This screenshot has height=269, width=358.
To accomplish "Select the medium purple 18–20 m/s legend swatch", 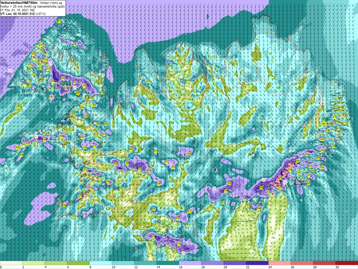I will pyautogui.click(x=213, y=263).
